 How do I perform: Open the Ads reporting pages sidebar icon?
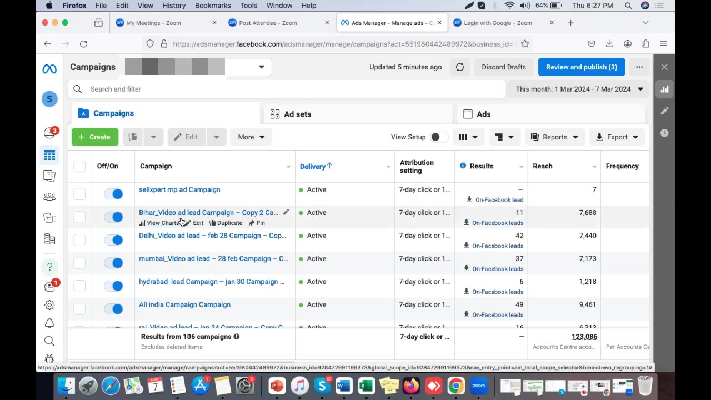click(x=49, y=176)
